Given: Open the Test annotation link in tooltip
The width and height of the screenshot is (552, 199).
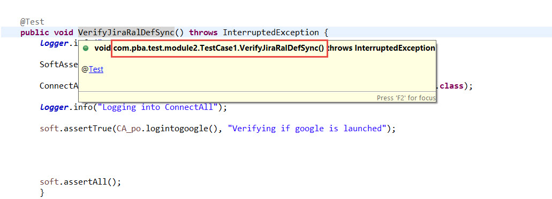Looking at the screenshot, I should [x=96, y=69].
